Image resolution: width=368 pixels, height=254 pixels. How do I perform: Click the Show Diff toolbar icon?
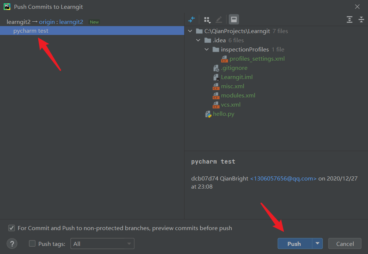pyautogui.click(x=192, y=19)
